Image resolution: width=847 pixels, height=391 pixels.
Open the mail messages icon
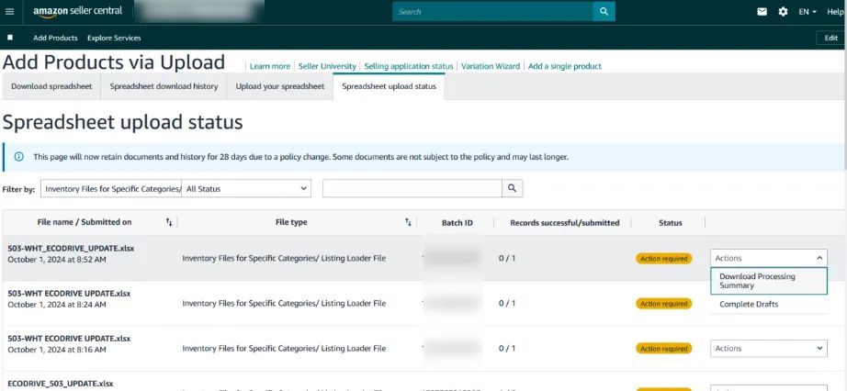pos(762,11)
